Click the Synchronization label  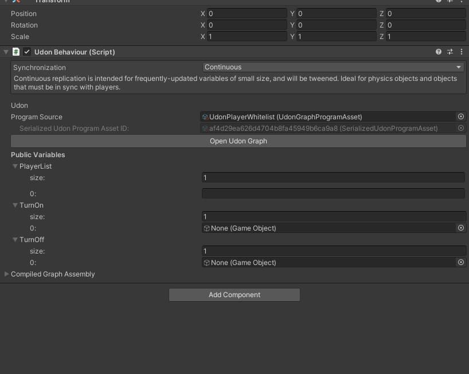40,68
